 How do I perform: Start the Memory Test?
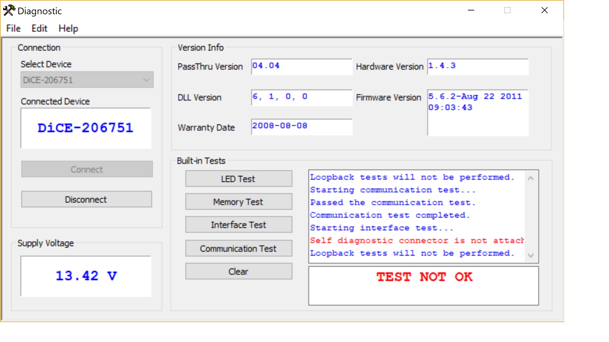[x=239, y=202]
